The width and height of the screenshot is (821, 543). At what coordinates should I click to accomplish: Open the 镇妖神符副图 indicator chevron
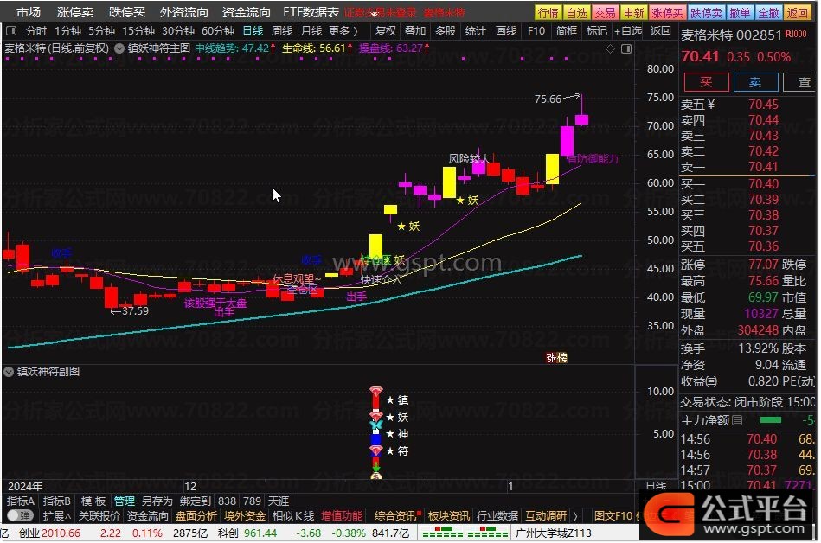(9, 372)
